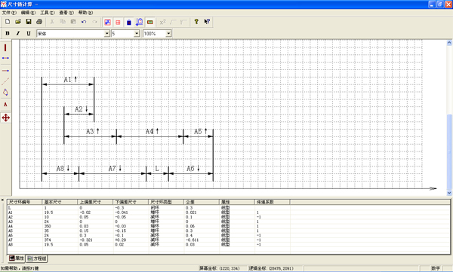Click the x² superscript icon

coord(162,22)
